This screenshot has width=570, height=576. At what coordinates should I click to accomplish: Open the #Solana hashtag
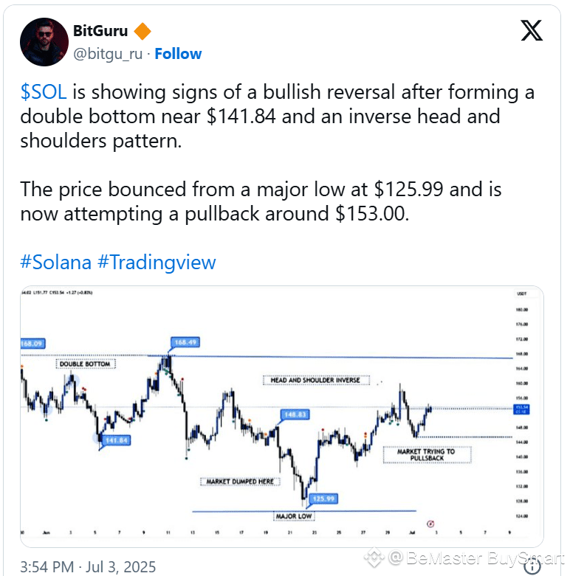click(55, 263)
